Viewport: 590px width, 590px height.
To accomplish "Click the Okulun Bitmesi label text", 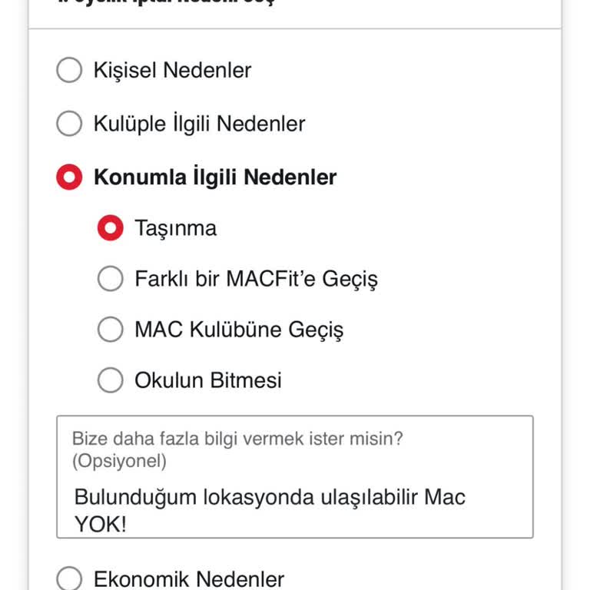I will [207, 380].
